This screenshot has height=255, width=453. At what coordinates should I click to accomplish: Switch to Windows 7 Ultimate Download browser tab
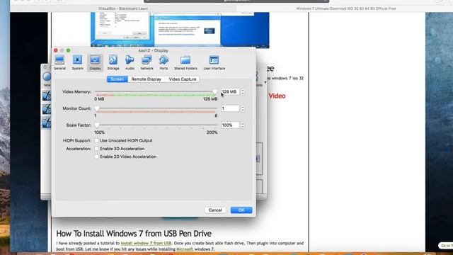[x=346, y=8]
